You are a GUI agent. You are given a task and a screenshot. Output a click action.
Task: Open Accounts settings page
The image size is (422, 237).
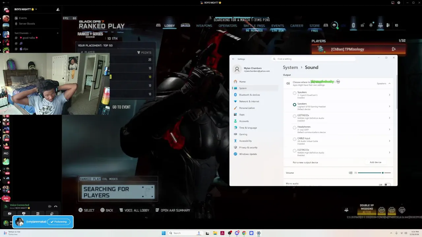coord(255,121)
